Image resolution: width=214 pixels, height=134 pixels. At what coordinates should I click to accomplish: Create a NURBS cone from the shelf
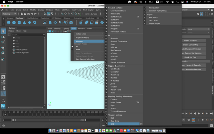tap(24, 22)
